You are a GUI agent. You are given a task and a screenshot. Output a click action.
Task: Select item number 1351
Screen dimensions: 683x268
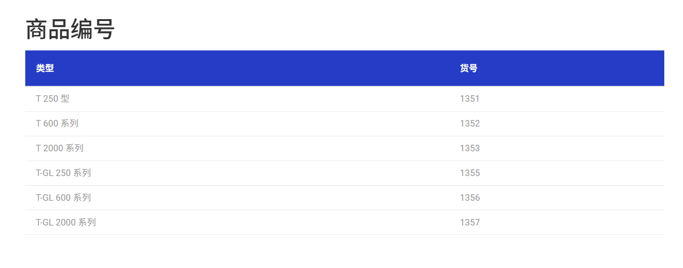(470, 99)
